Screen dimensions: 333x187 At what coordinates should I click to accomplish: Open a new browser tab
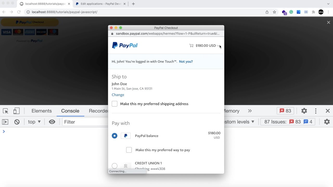point(133,4)
